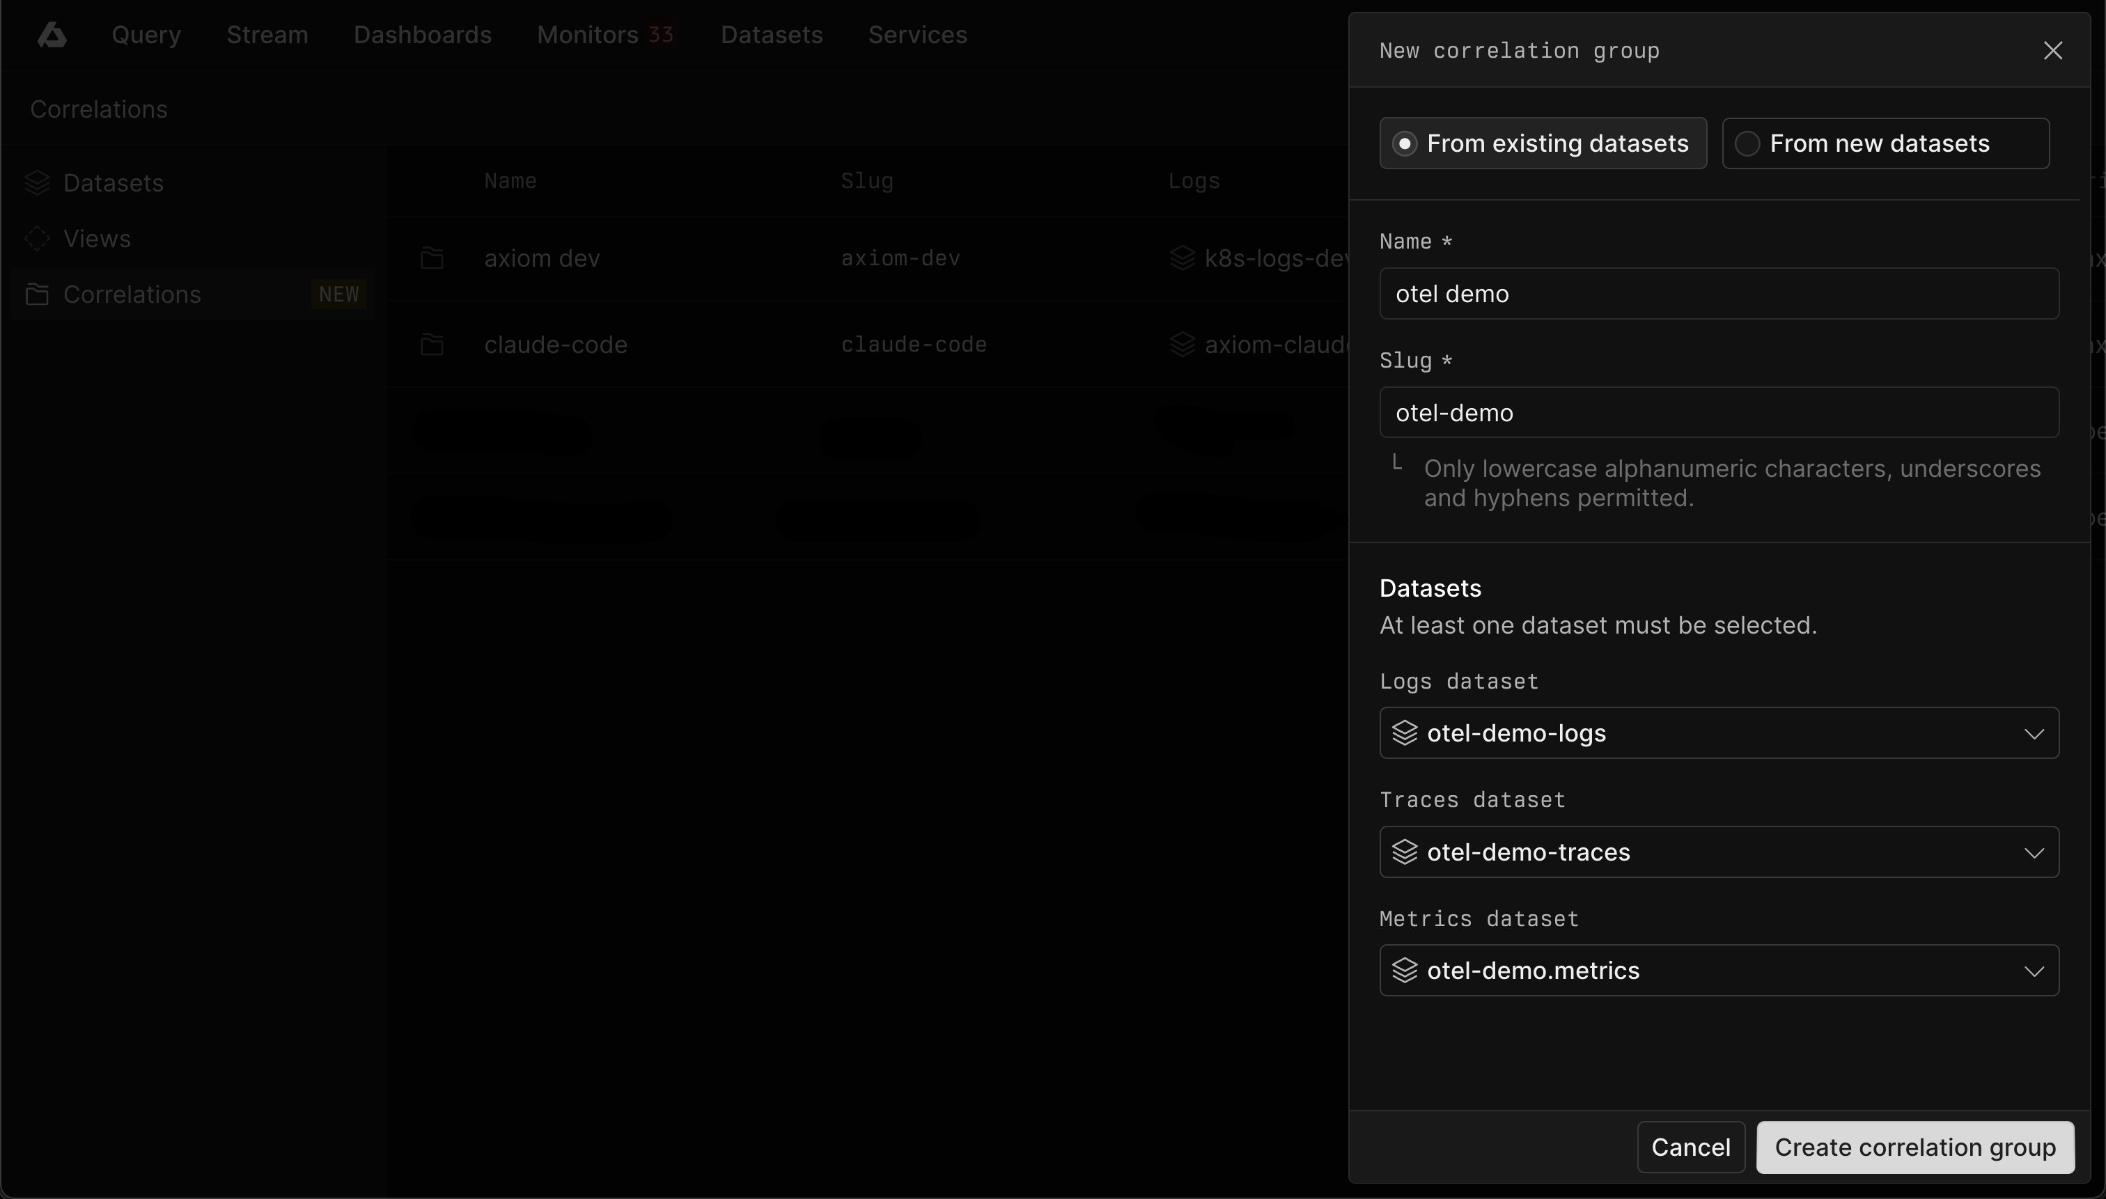Click the sidebar Datasets layers icon
The width and height of the screenshot is (2106, 1199).
tap(37, 183)
